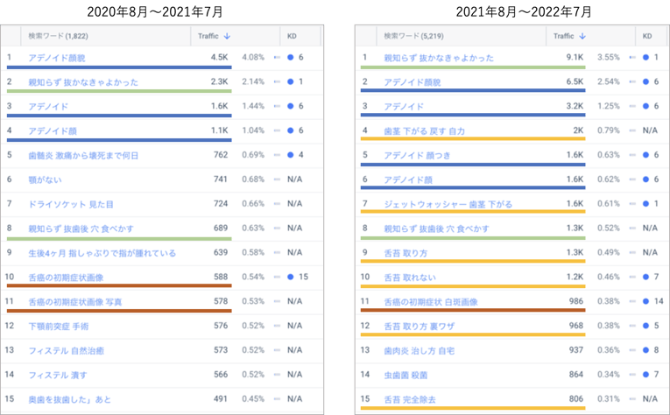Click traffic value 4.5K in アデノイド顔貌 row
670x415 pixels.
(x=219, y=57)
